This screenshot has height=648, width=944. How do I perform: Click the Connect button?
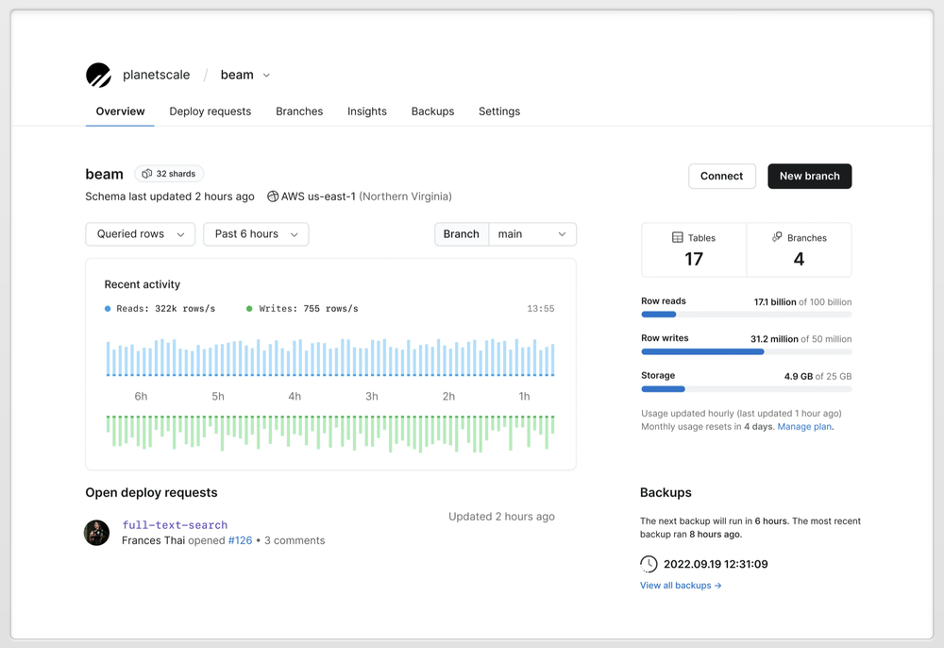[x=721, y=177]
